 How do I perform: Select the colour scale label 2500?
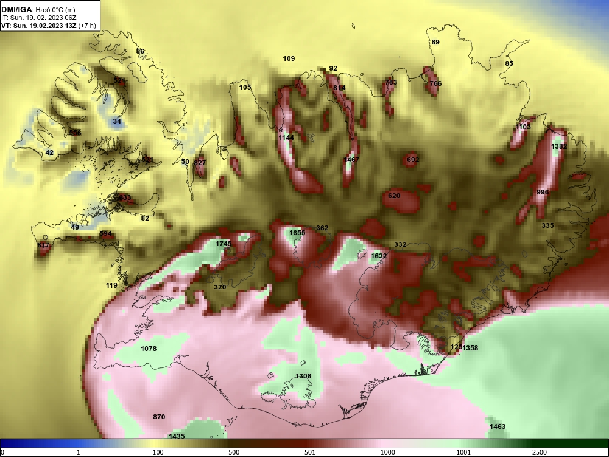coord(540,452)
